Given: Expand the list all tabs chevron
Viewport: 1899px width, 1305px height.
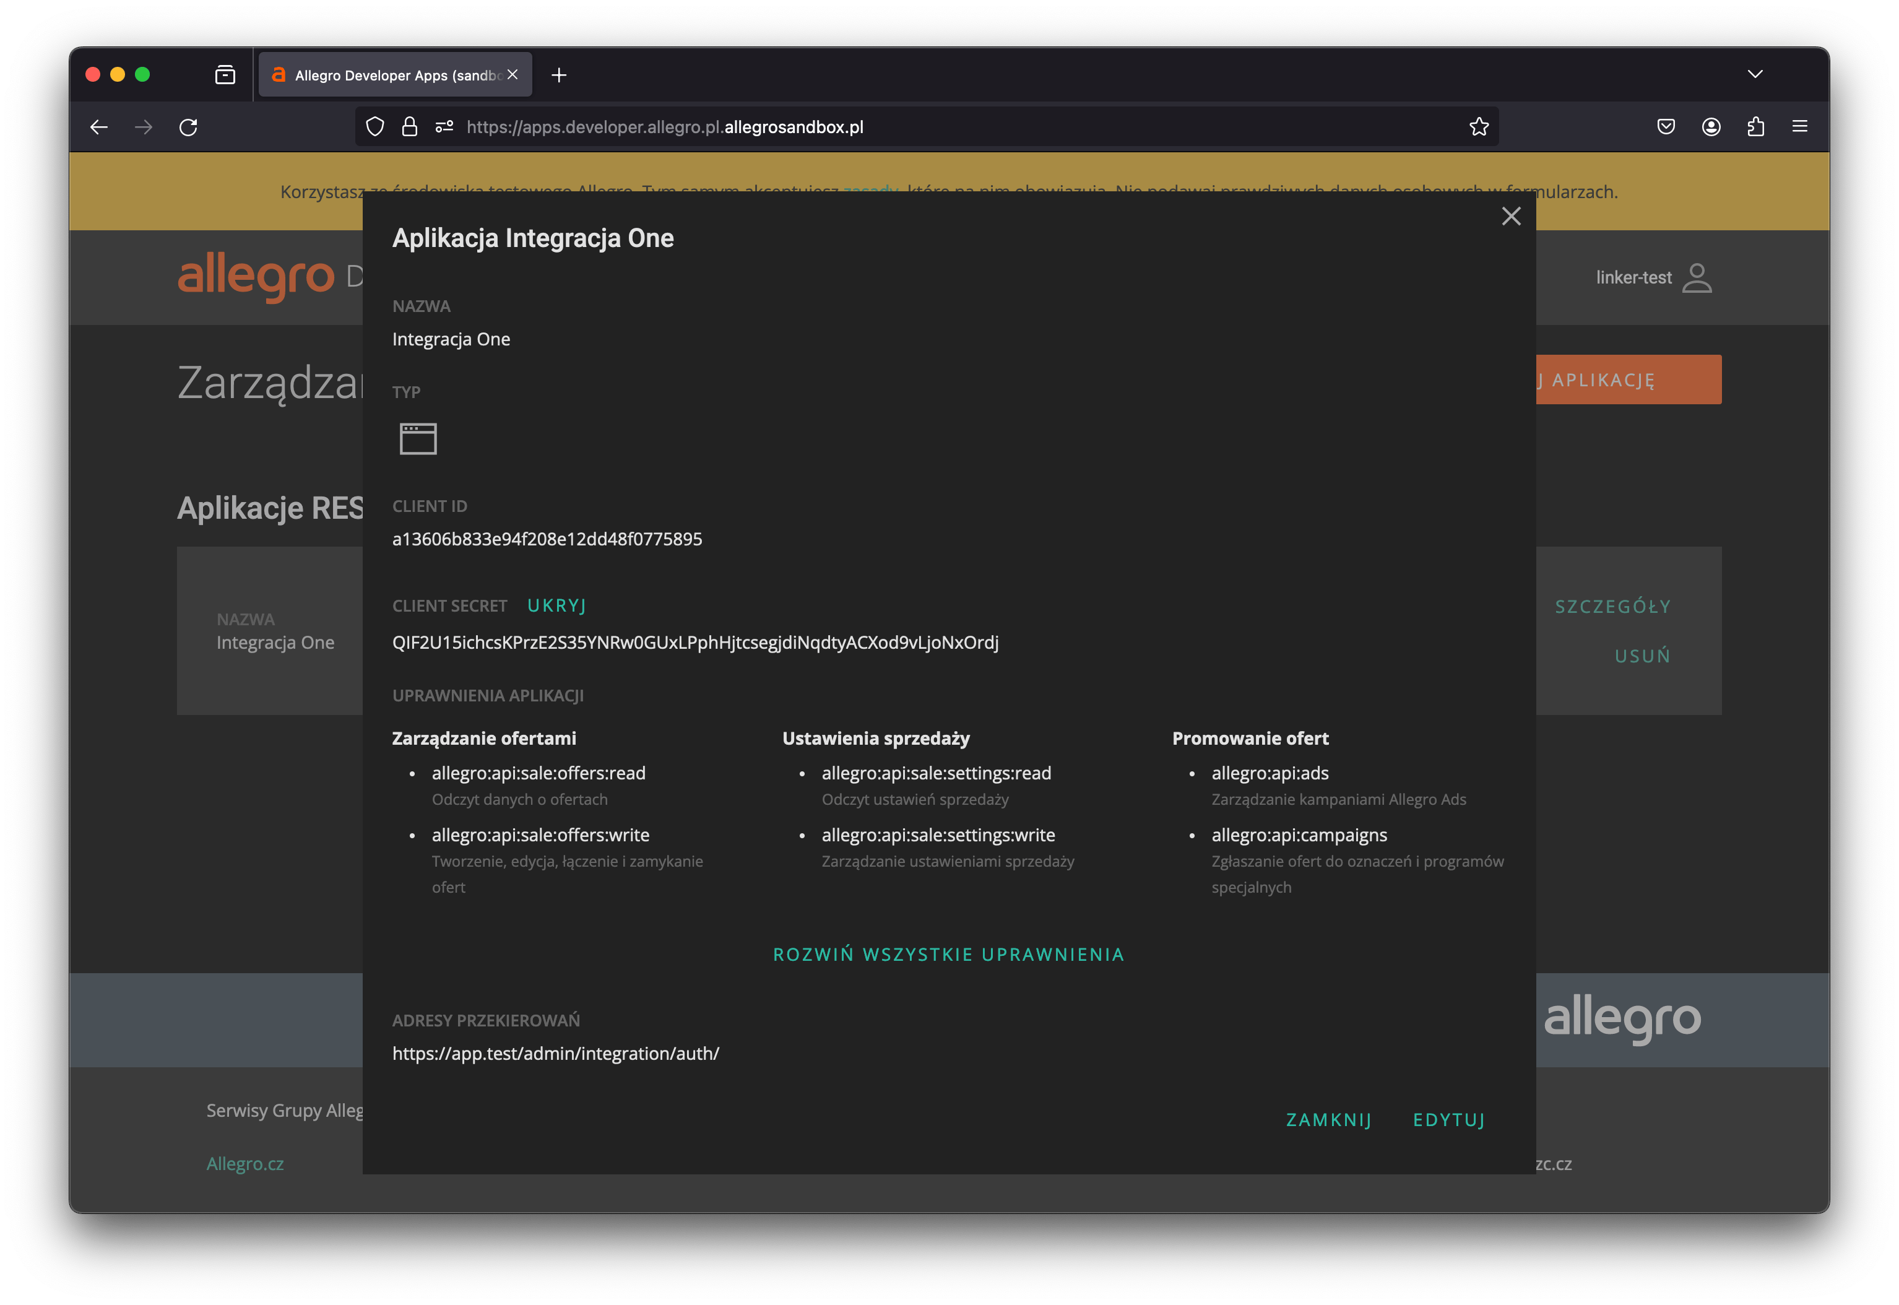Looking at the screenshot, I should (x=1754, y=74).
